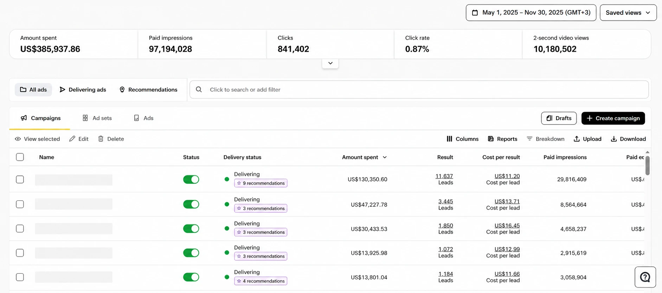The image size is (662, 293).
Task: Click the Upload arrow icon
Action: (577, 139)
